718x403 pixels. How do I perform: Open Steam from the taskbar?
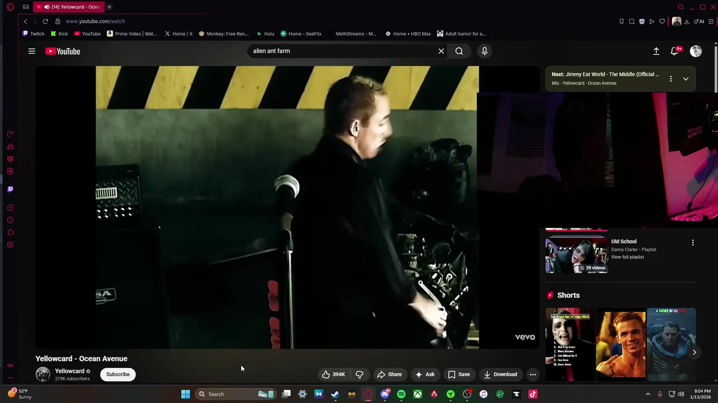click(335, 394)
